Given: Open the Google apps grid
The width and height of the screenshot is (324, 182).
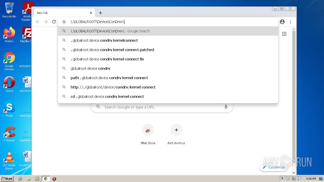Looking at the screenshot, I should [x=284, y=34].
